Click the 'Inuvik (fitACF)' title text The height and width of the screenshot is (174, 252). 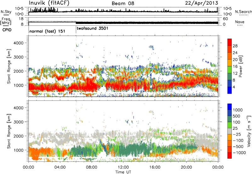point(49,3)
